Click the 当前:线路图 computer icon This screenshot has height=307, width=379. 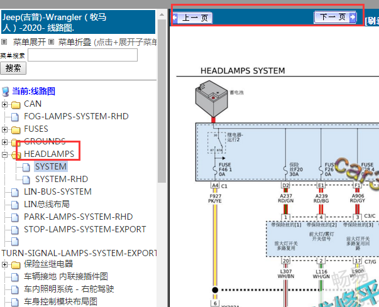coord(6,92)
